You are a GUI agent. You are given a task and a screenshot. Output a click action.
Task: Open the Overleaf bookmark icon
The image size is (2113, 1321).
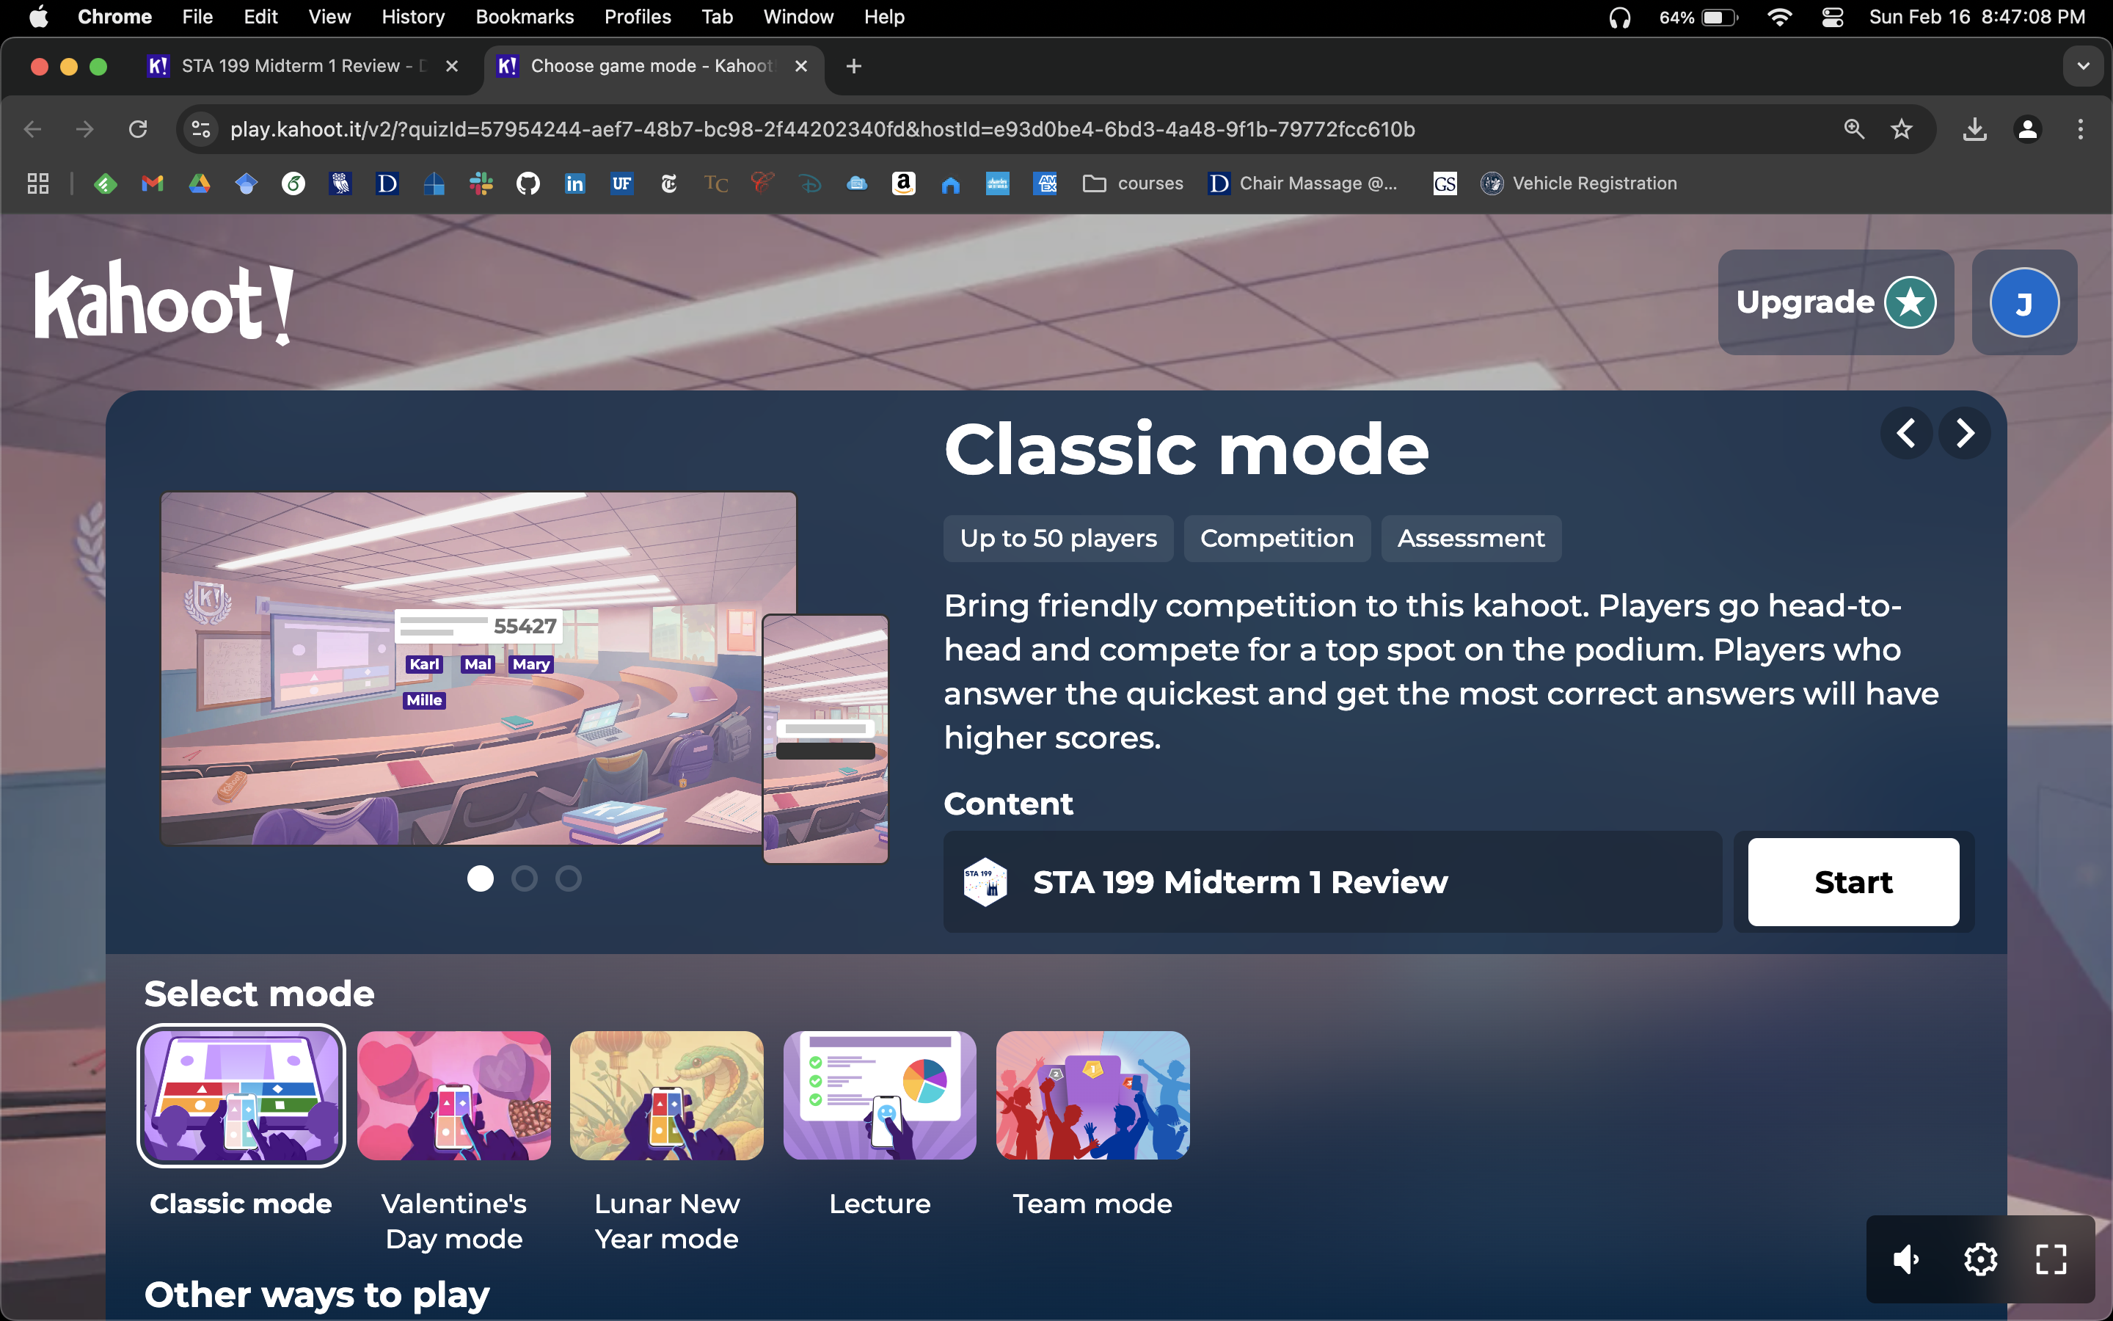click(x=293, y=183)
